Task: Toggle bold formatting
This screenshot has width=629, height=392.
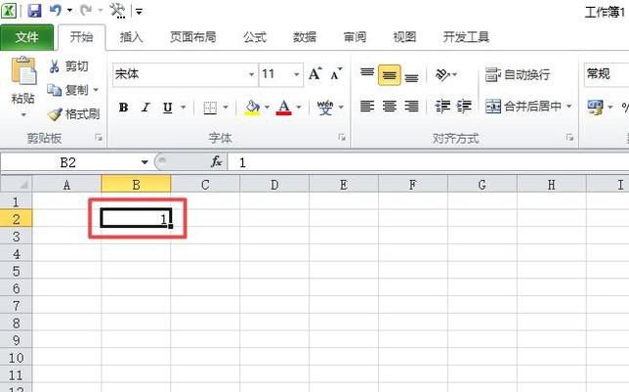Action: point(123,108)
